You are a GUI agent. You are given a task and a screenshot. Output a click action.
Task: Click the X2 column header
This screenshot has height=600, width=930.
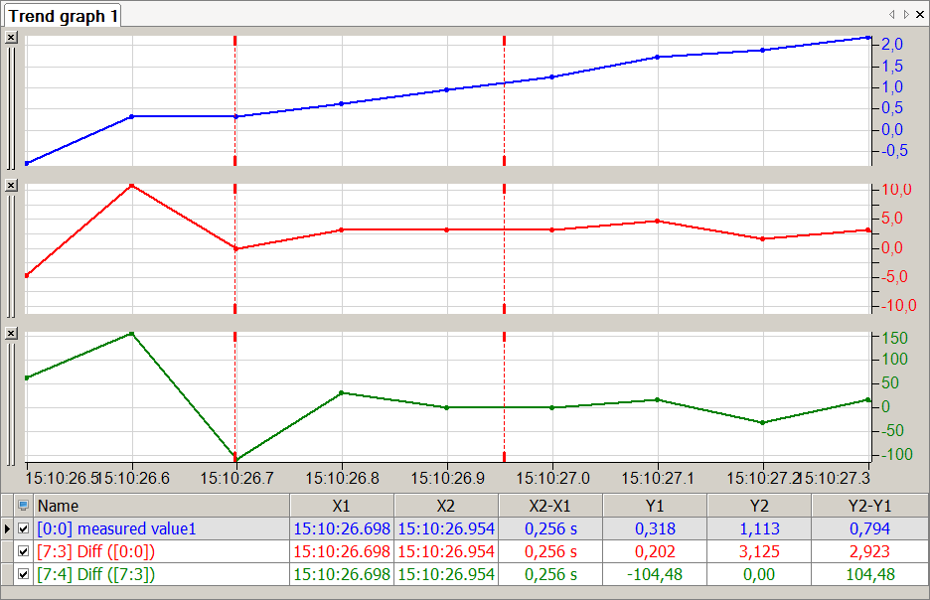tap(446, 506)
